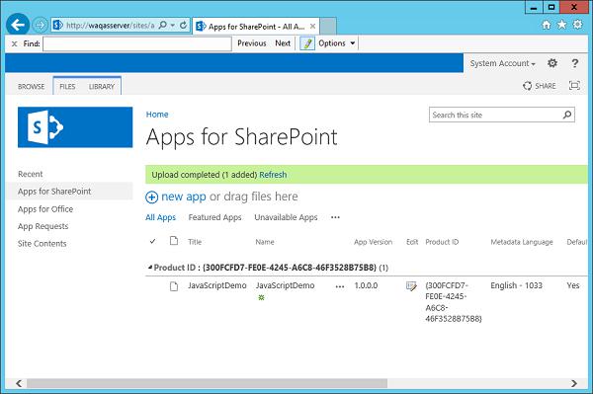Click the search magnifier in address bar

pyautogui.click(x=163, y=26)
